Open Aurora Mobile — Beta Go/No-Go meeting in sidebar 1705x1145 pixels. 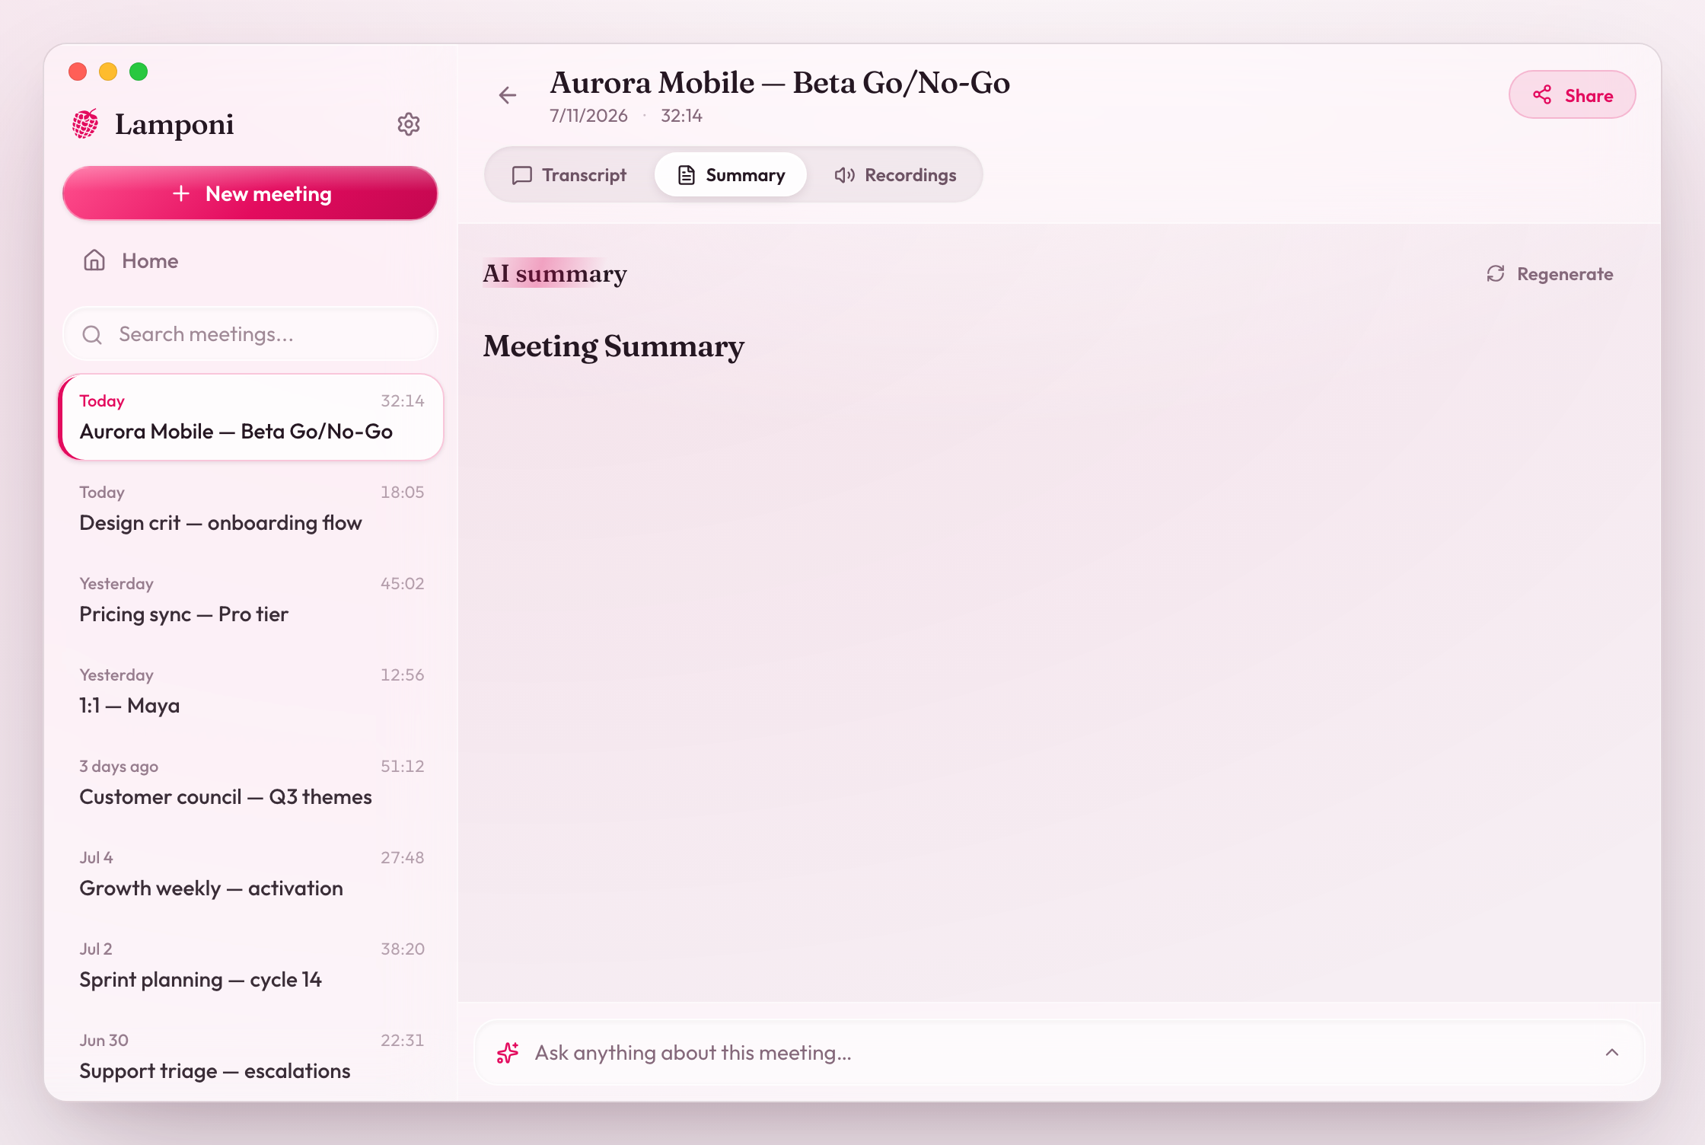pyautogui.click(x=250, y=417)
